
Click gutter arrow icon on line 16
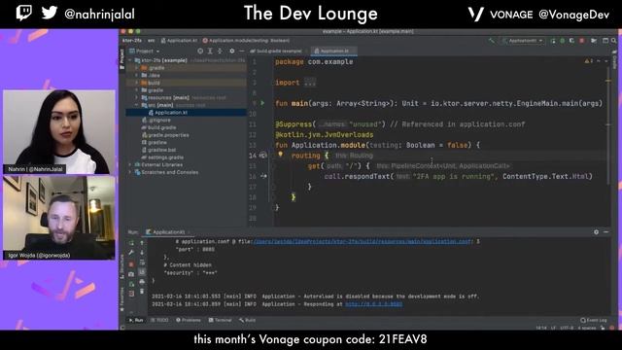263,176
